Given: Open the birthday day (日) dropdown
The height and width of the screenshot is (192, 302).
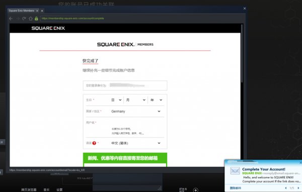Looking at the screenshot, I should [116, 100].
